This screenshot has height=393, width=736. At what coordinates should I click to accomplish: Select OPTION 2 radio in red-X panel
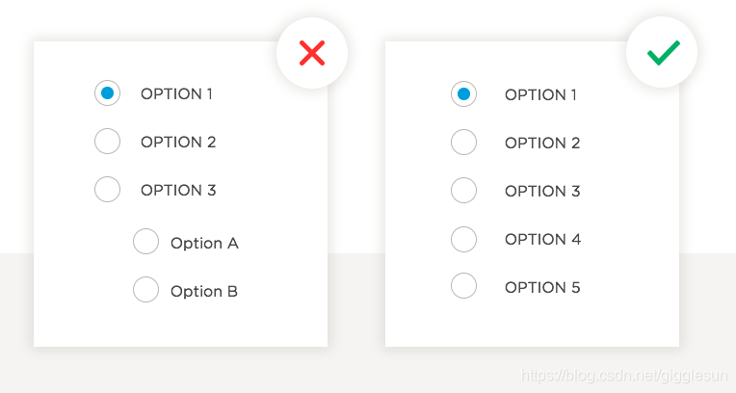[x=108, y=142]
